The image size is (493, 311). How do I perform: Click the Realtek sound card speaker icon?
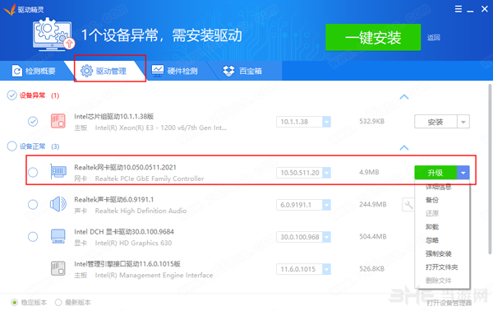point(58,204)
